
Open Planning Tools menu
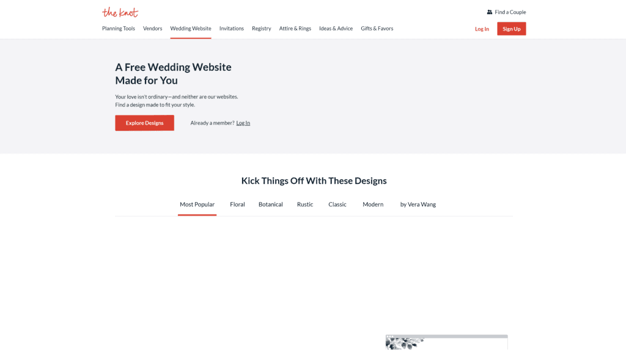tap(119, 28)
